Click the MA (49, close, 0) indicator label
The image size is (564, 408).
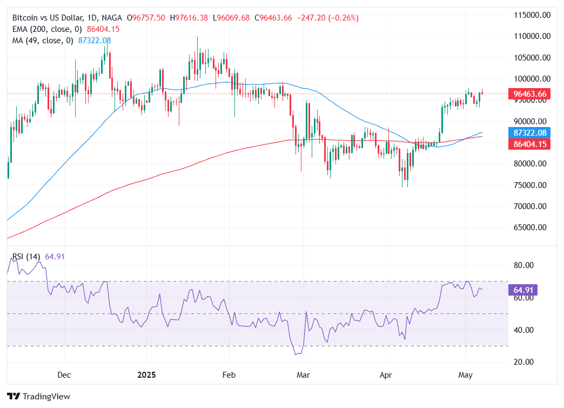[42, 39]
